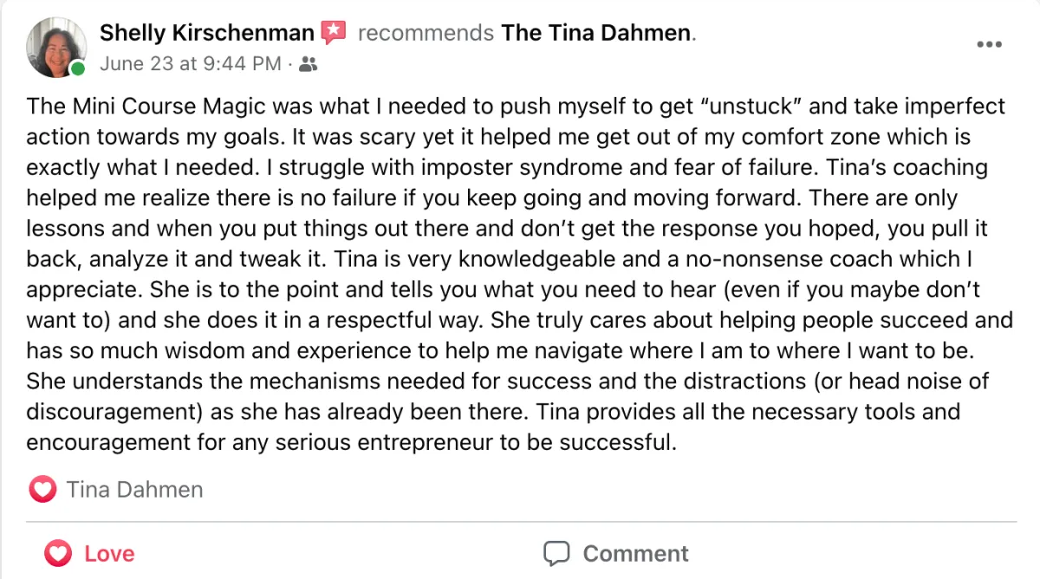Open the three-dot post options menu
The image size is (1040, 579).
[x=989, y=44]
